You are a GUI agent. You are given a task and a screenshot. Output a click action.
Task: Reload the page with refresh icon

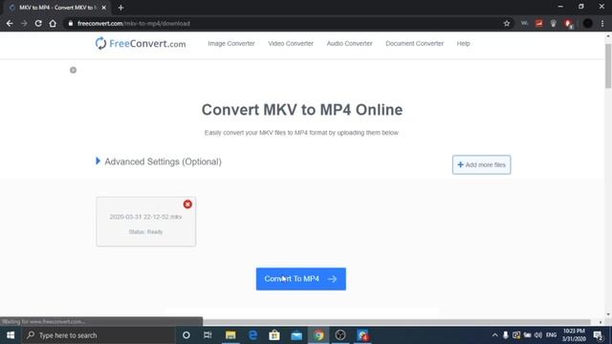click(38, 23)
